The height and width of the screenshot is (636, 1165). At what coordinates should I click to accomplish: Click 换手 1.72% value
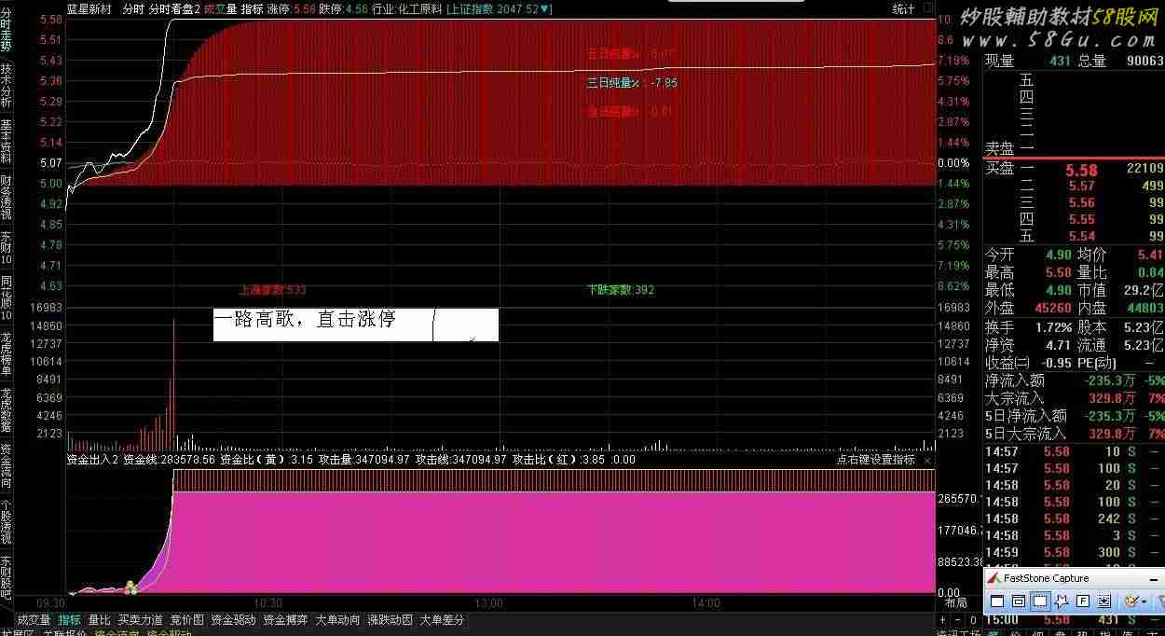(1053, 327)
